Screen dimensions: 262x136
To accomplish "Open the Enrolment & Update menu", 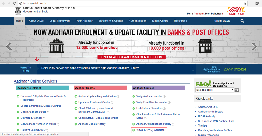I will click(111, 21).
